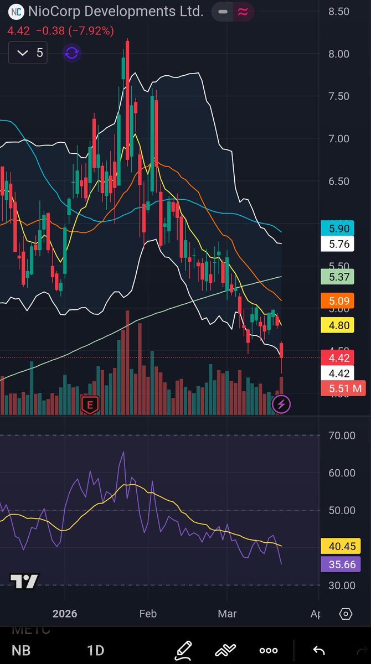This screenshot has width=371, height=664.
Task: Select the yellow 40.45 RSI average label
Action: pos(341,547)
